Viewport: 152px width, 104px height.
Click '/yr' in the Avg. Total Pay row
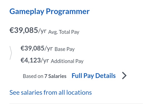point(42,31)
